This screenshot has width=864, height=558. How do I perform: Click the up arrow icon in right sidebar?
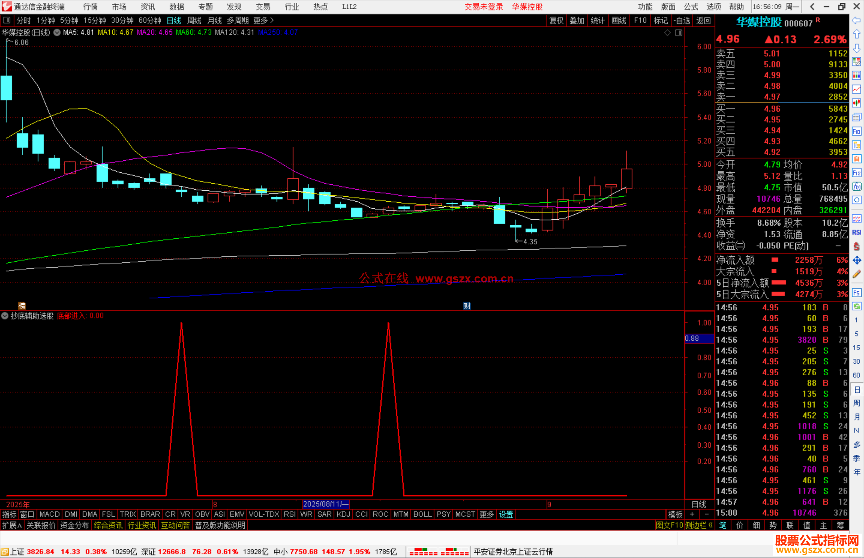pos(856,34)
